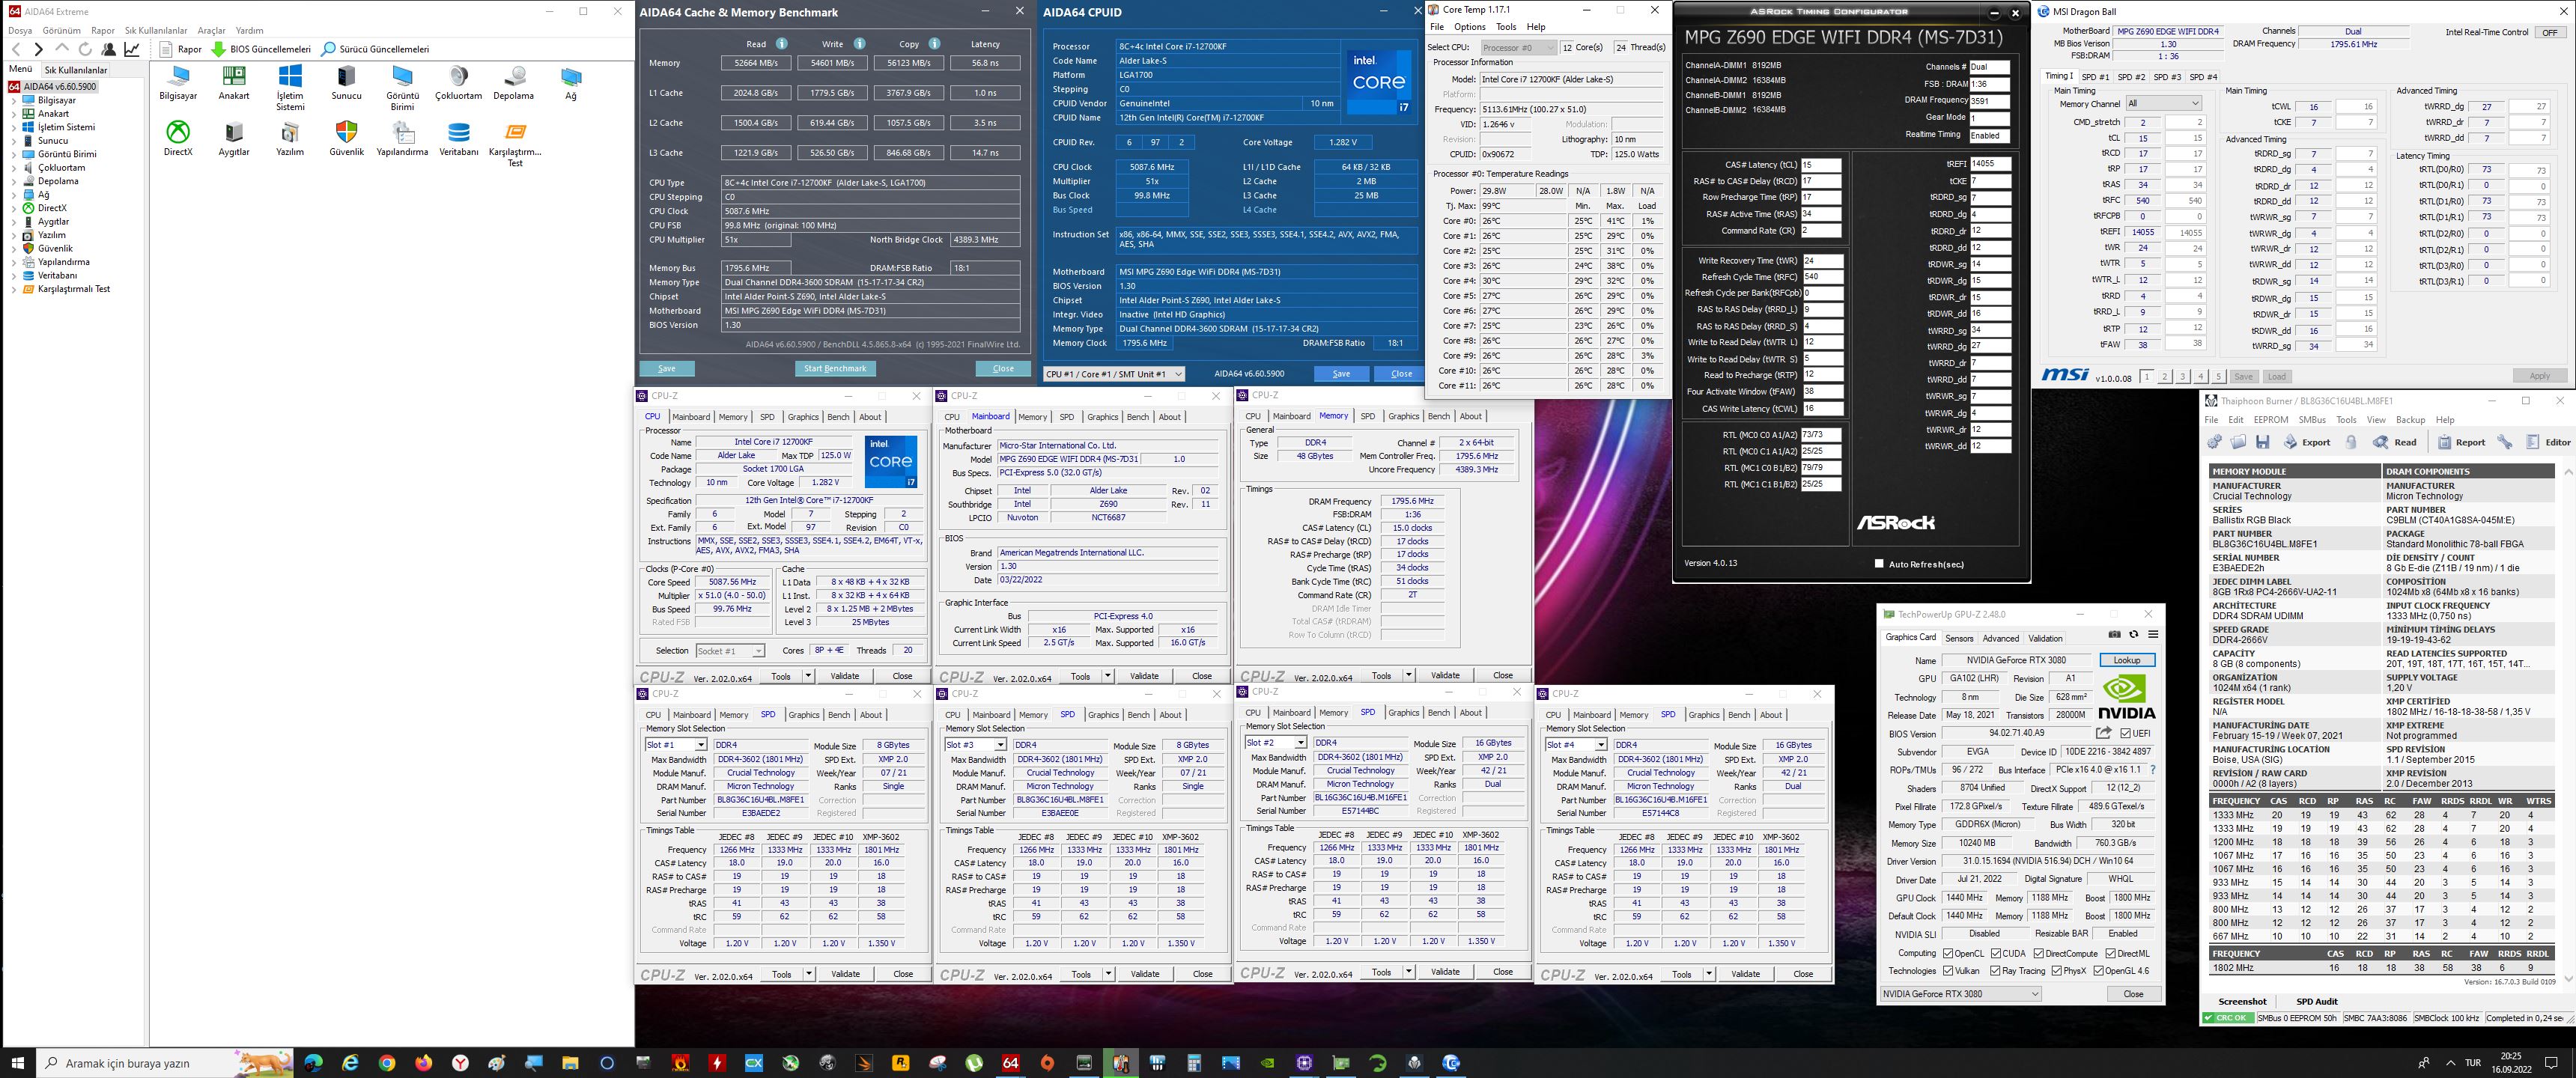Click Windows Start button
Screen dimensions: 2576x1078
pyautogui.click(x=17, y=1062)
